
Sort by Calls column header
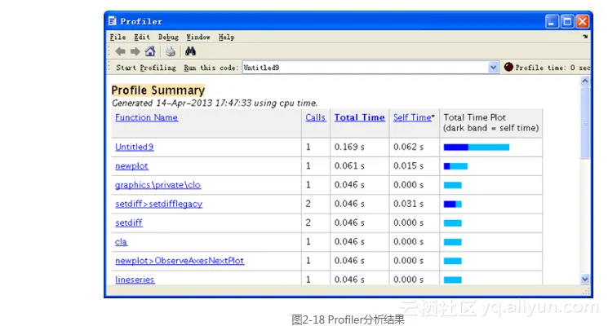315,117
